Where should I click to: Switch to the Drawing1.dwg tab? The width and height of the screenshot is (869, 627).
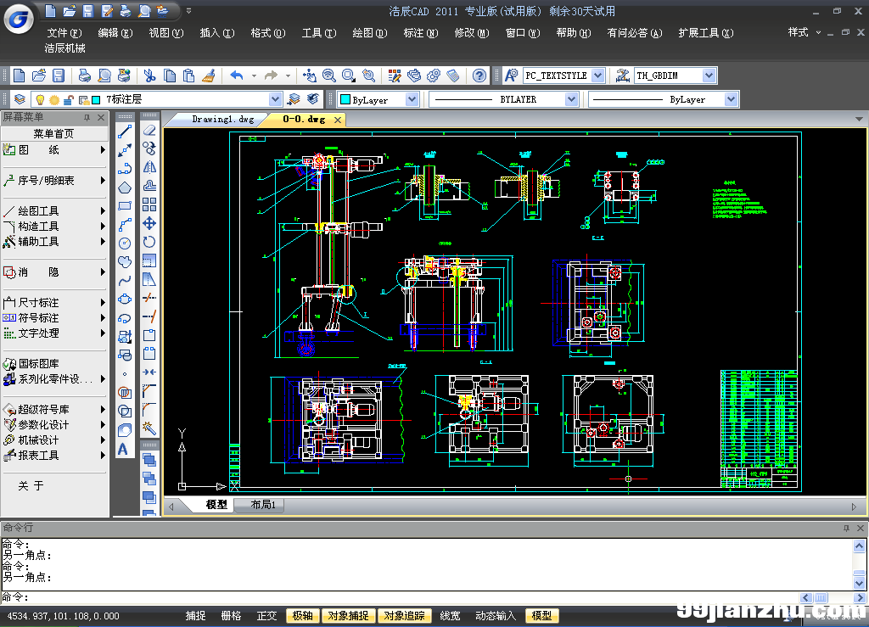pos(222,119)
